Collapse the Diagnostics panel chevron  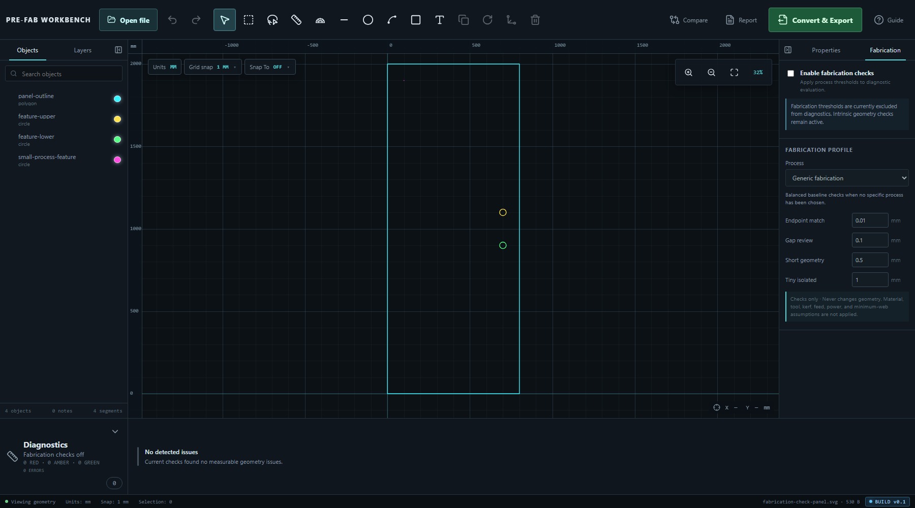click(x=115, y=431)
